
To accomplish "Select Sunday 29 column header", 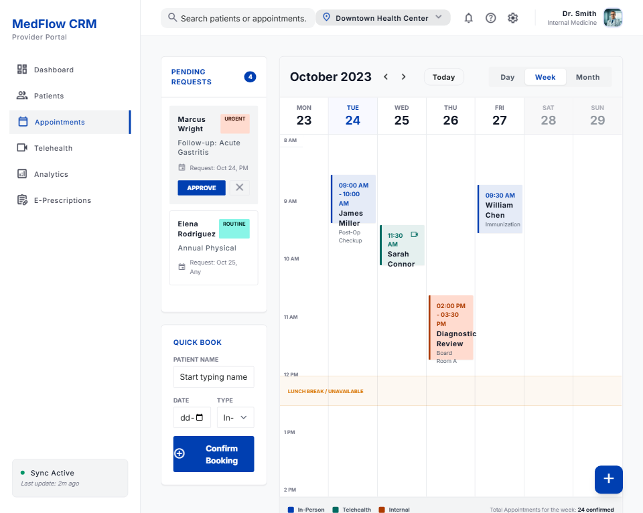I will (597, 116).
